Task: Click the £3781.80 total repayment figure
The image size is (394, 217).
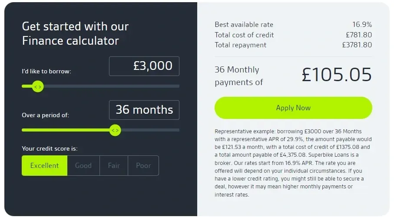Action: pyautogui.click(x=357, y=45)
